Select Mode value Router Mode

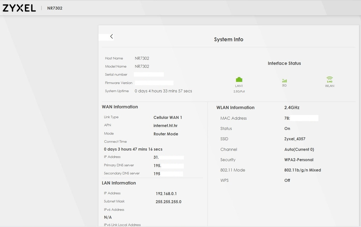(x=166, y=134)
